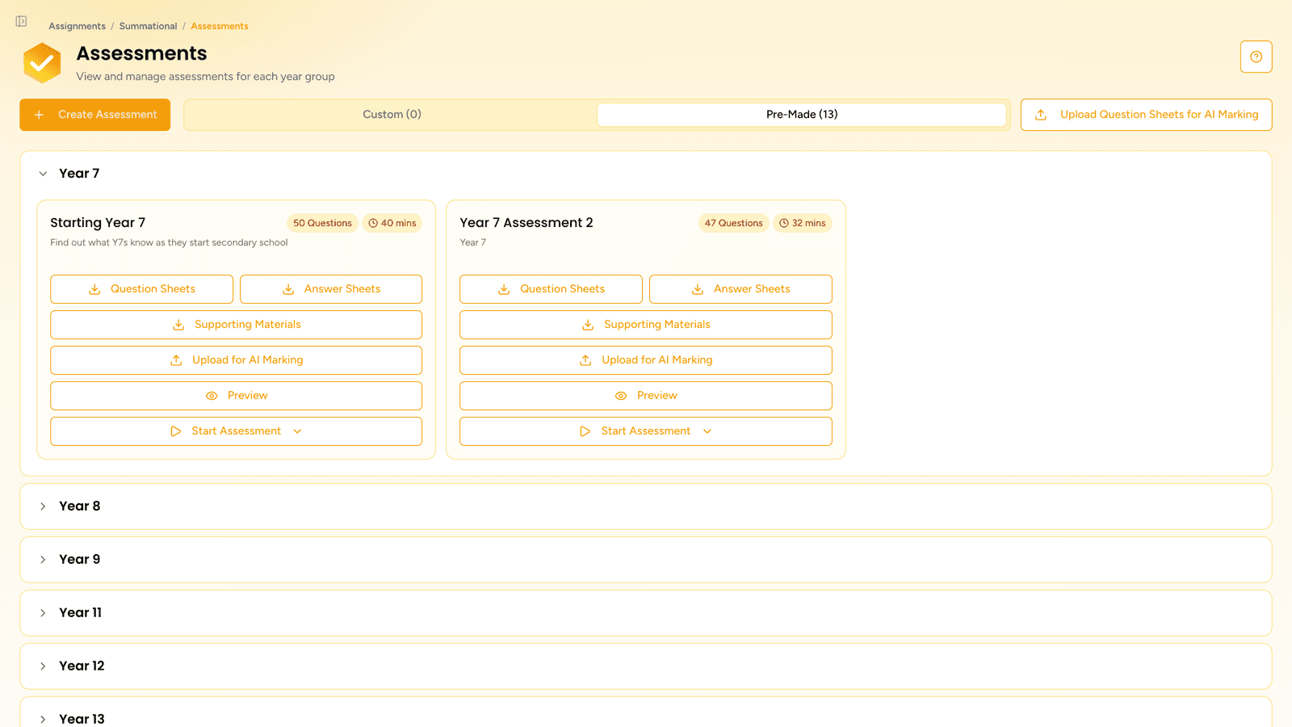Expand the Year 9 section

point(646,560)
